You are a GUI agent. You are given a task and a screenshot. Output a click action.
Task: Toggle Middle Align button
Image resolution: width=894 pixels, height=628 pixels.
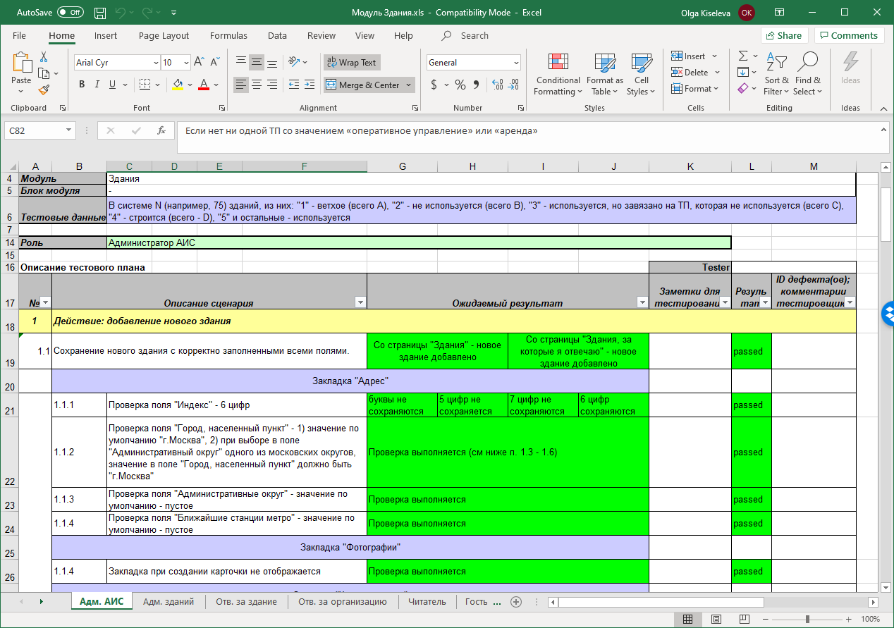(257, 62)
